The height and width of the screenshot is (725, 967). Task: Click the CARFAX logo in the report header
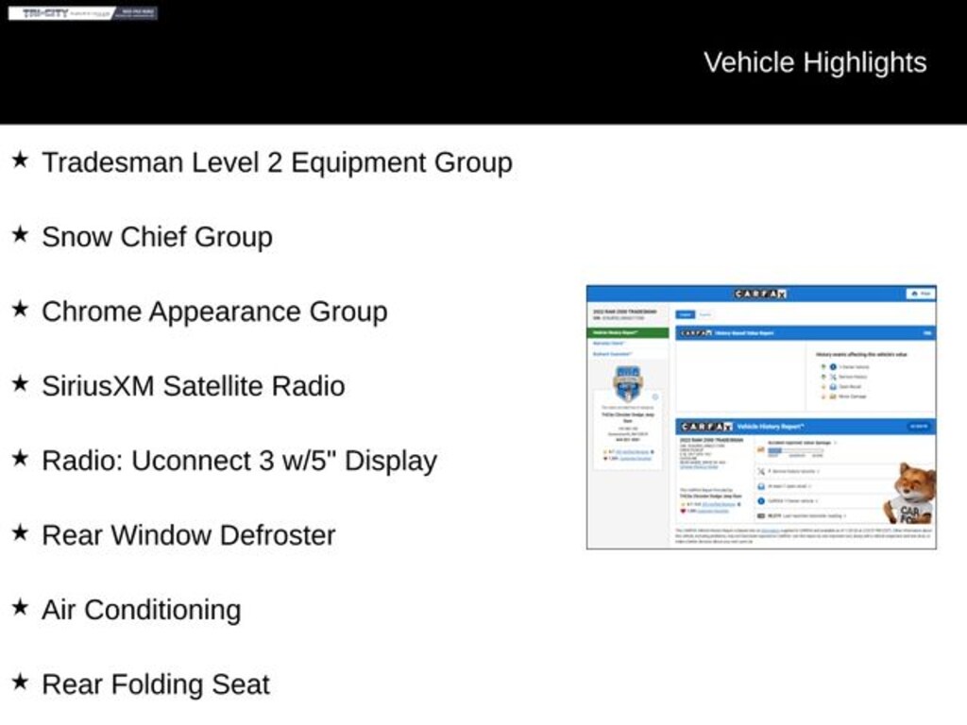coord(760,294)
